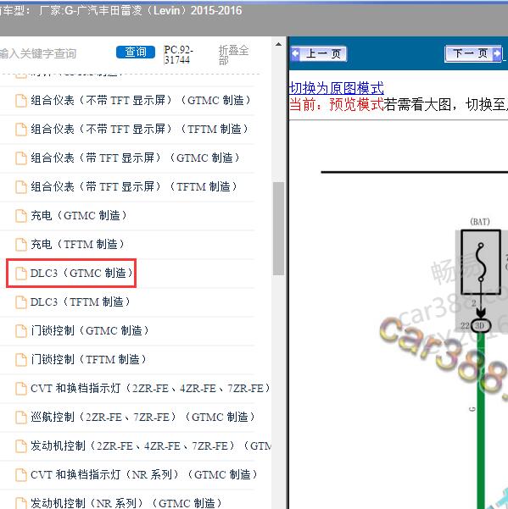Go to next page with 下一页
Viewport: 508px width, 509px height.
click(x=473, y=53)
